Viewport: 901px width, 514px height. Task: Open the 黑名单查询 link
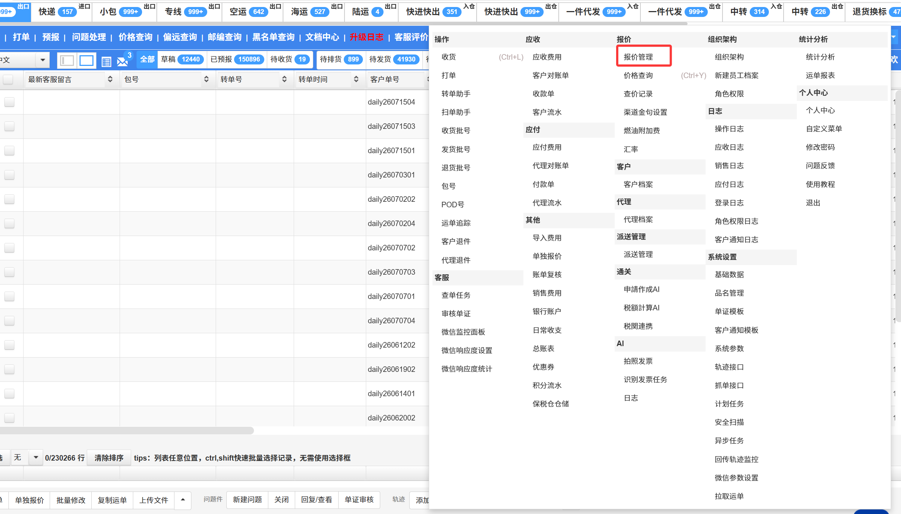coord(273,37)
